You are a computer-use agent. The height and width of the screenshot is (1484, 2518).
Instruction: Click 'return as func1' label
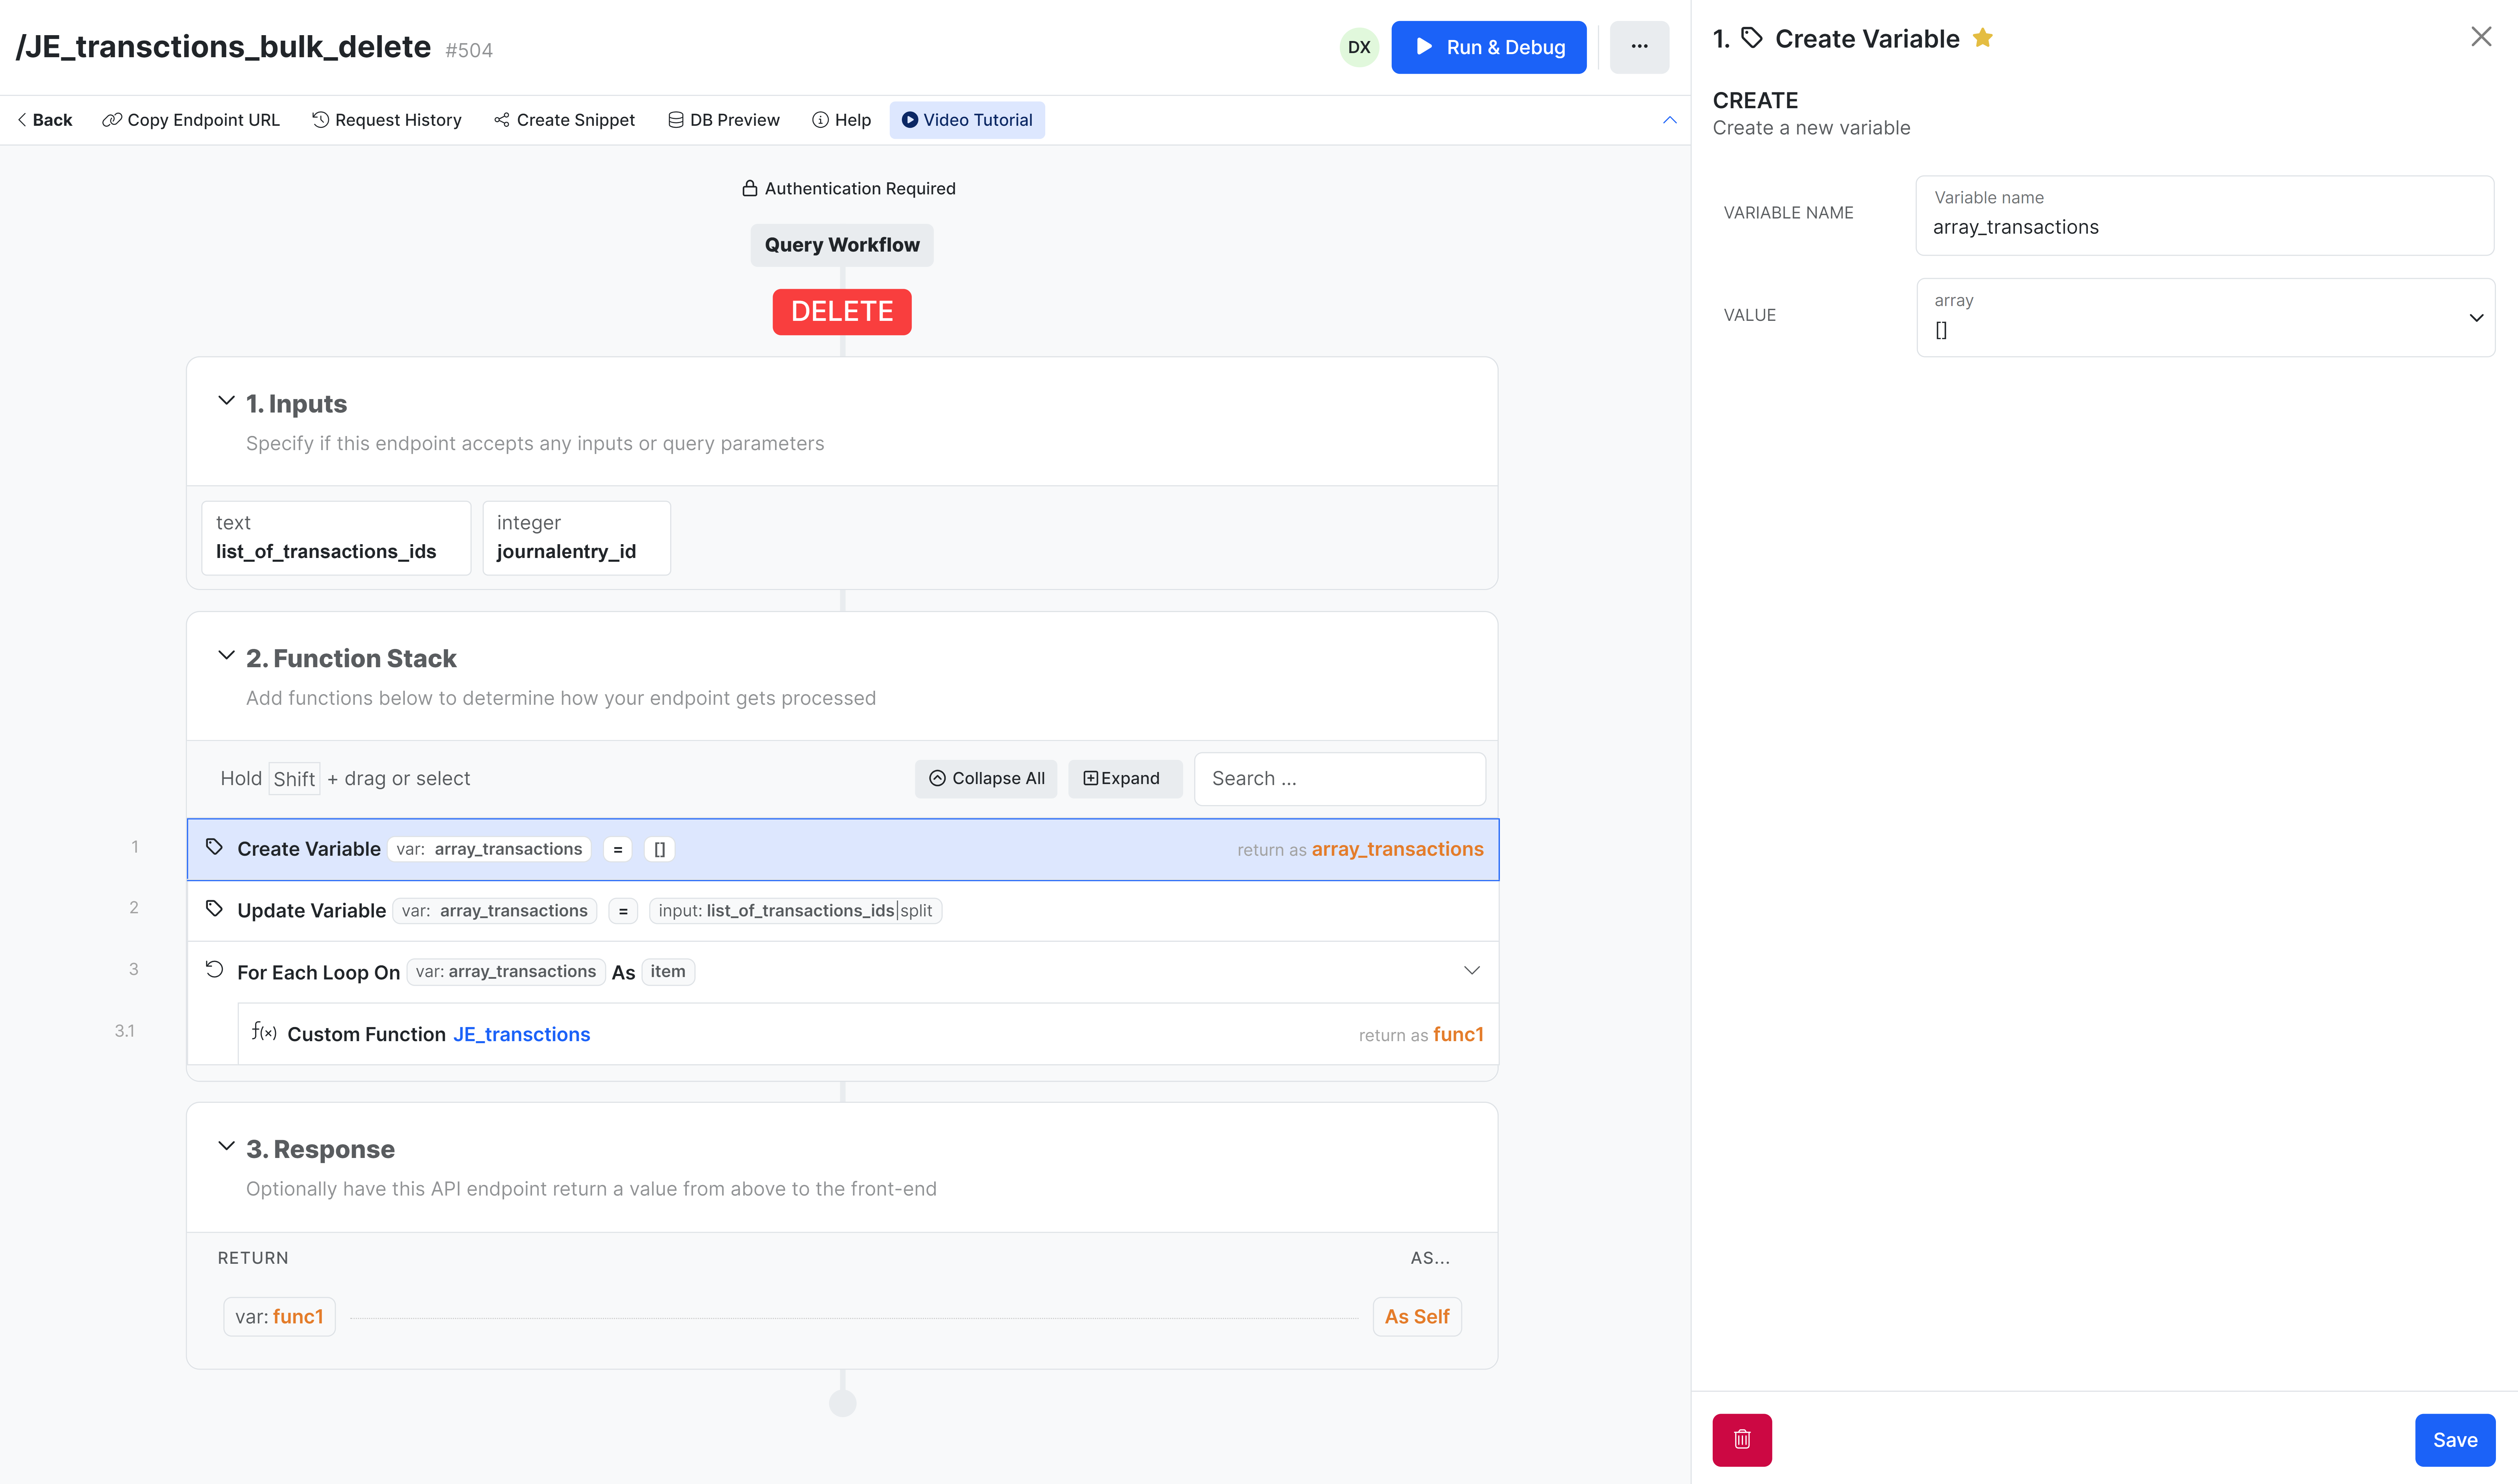[x=1421, y=1035]
